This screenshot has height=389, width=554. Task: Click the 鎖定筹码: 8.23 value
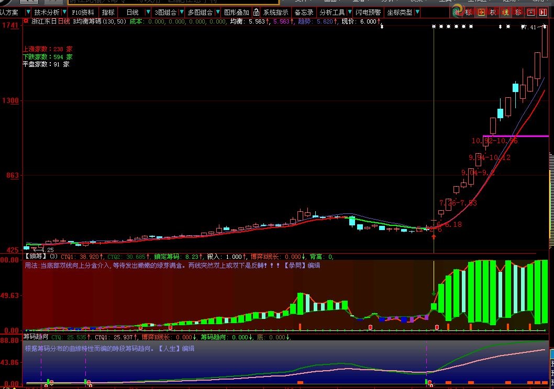(x=179, y=256)
